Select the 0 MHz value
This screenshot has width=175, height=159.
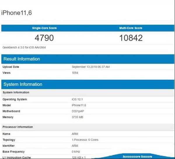76,152
